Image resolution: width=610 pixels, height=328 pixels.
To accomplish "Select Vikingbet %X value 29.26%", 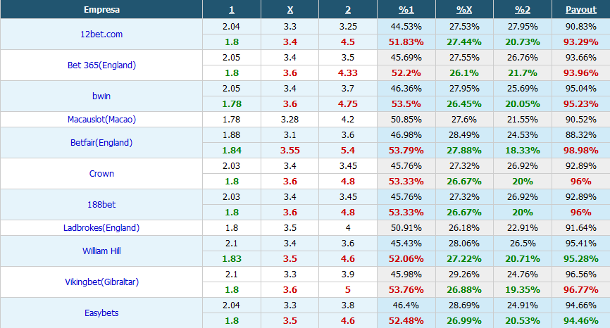I will click(x=464, y=275).
